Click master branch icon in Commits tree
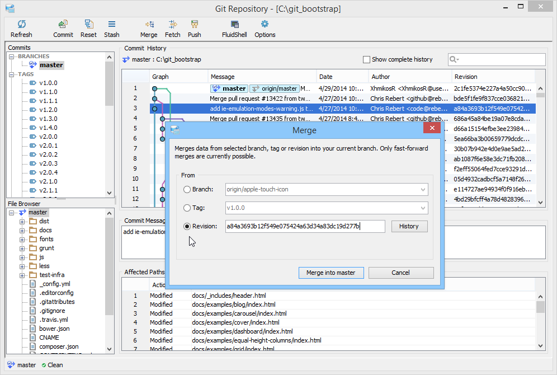This screenshot has height=375, width=557. [x=33, y=65]
